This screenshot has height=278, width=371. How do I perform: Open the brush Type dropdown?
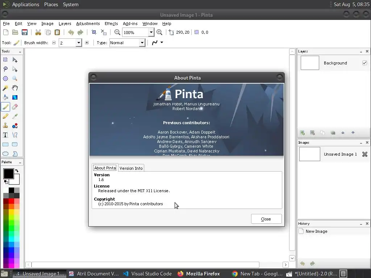tap(142, 43)
